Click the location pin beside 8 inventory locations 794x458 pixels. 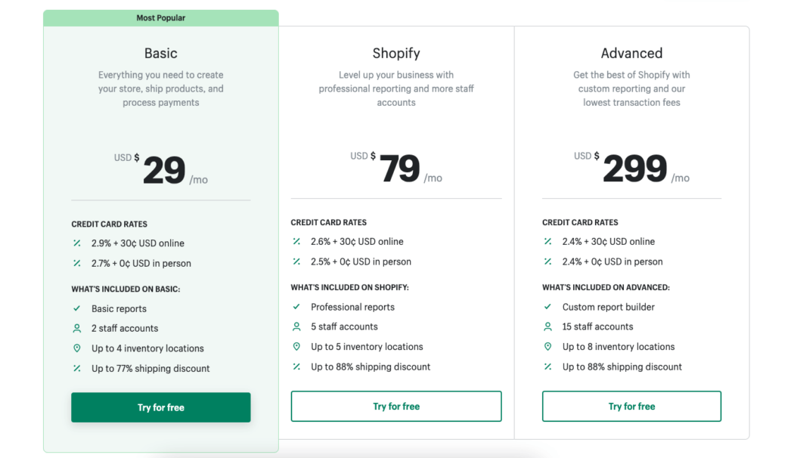point(548,347)
